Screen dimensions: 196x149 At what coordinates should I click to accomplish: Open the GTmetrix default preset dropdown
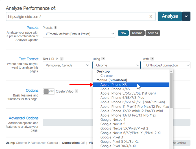pyautogui.click(x=79, y=34)
